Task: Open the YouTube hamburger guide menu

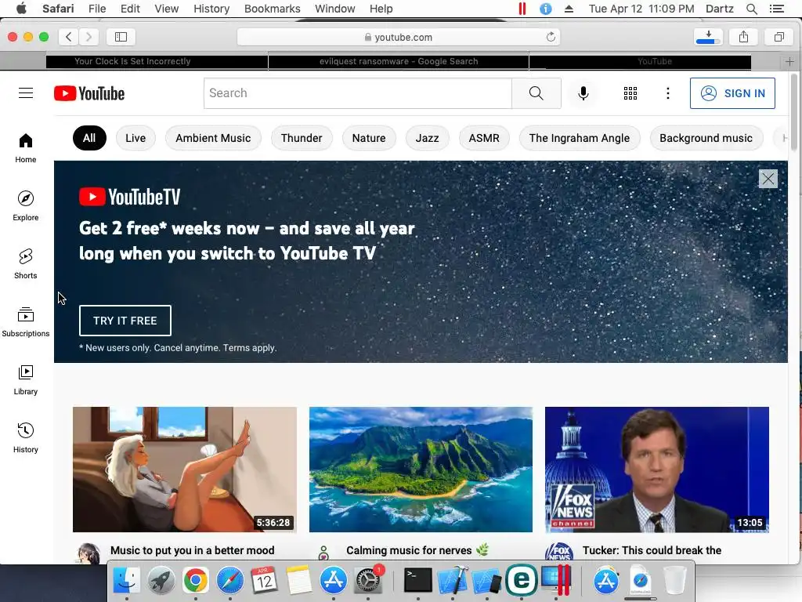Action: tap(26, 93)
